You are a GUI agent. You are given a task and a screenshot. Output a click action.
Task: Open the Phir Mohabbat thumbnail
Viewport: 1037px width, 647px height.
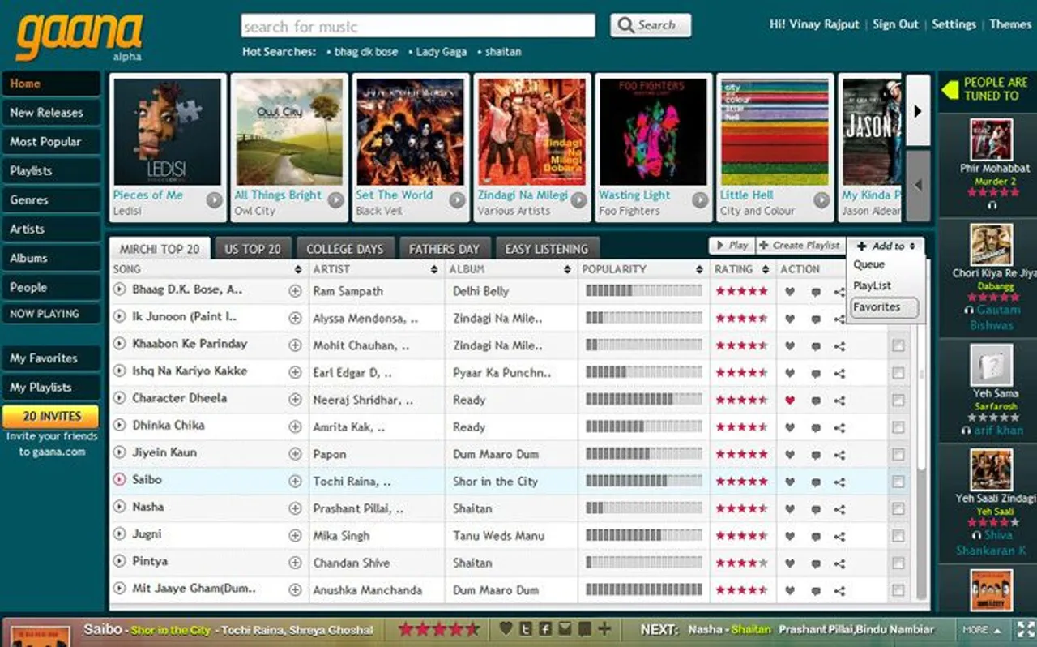coord(992,140)
